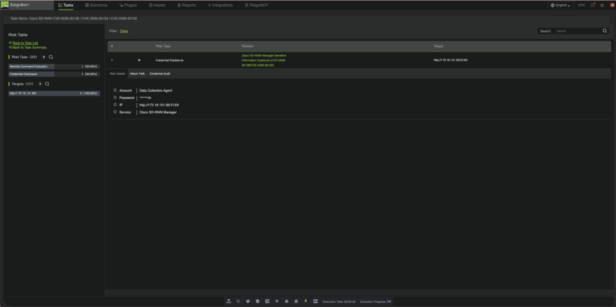Open the Scenarios menu
Image resolution: width=616 pixels, height=307 pixels.
pyautogui.click(x=96, y=5)
